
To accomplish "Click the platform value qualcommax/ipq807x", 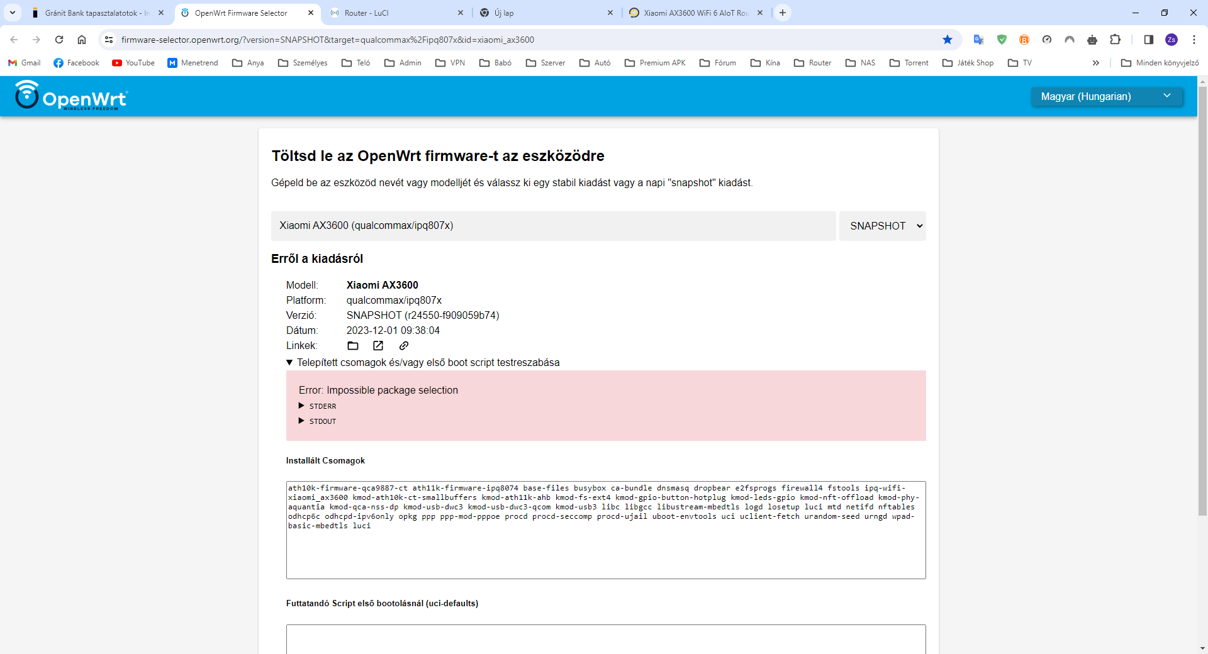I will (x=394, y=301).
